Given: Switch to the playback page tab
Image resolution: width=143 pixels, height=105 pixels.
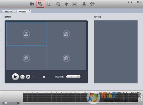Looking at the screenshot, I should point(9,12).
